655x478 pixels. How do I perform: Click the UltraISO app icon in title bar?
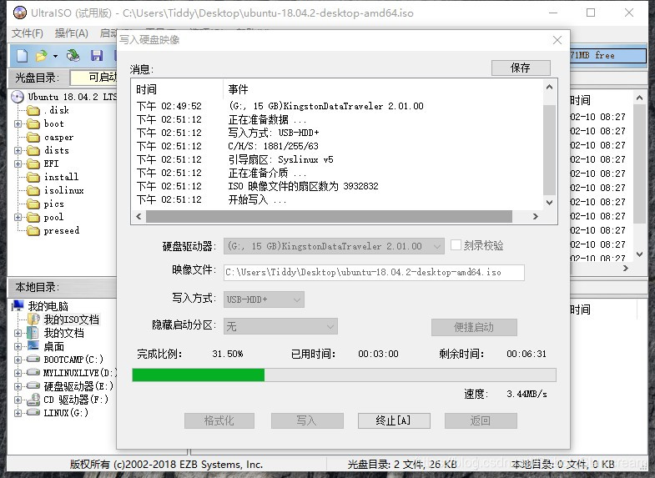20,13
